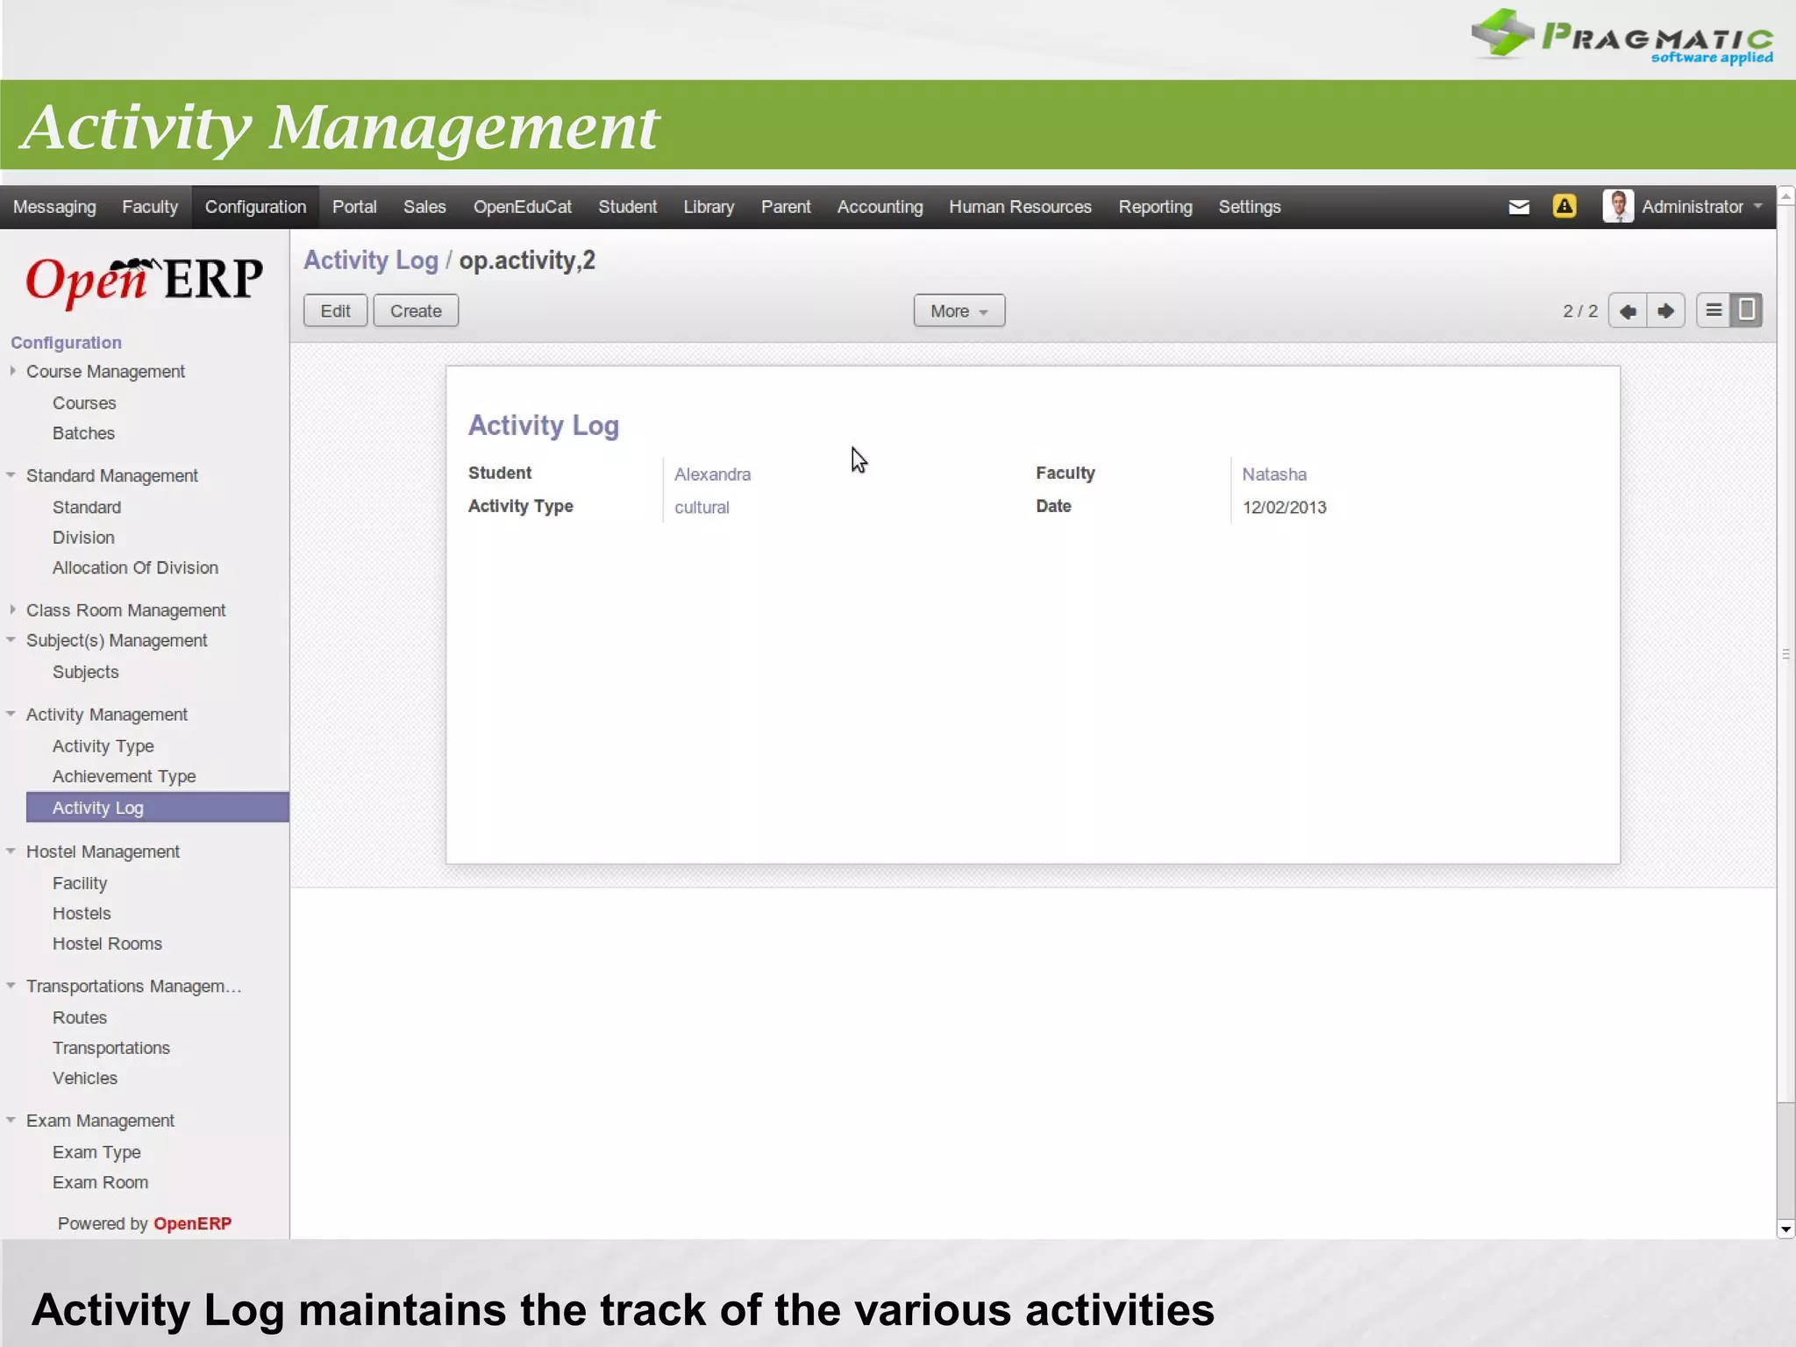Open the Human Resources menu
1796x1347 pixels.
[1020, 207]
